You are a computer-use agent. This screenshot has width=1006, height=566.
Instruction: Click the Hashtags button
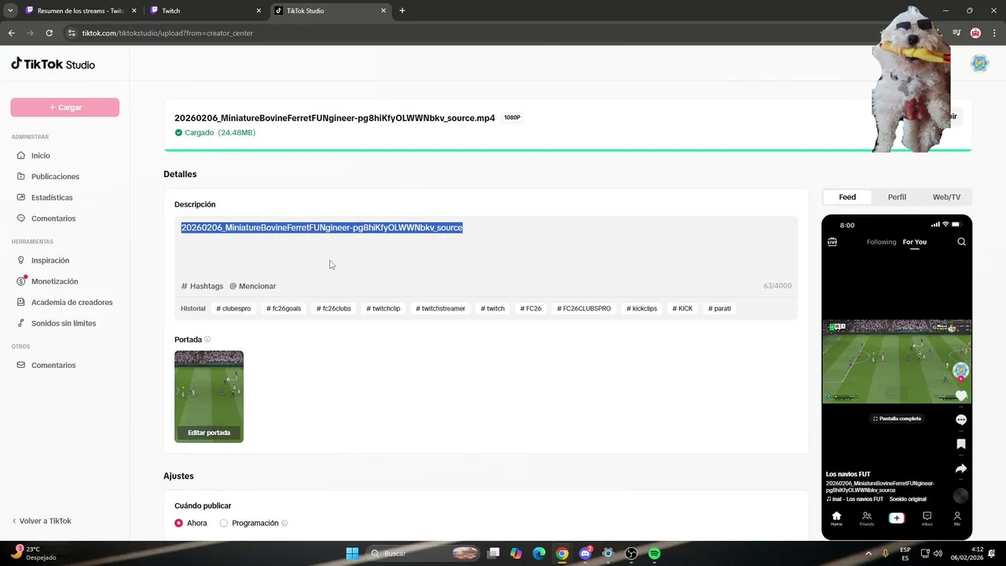202,286
